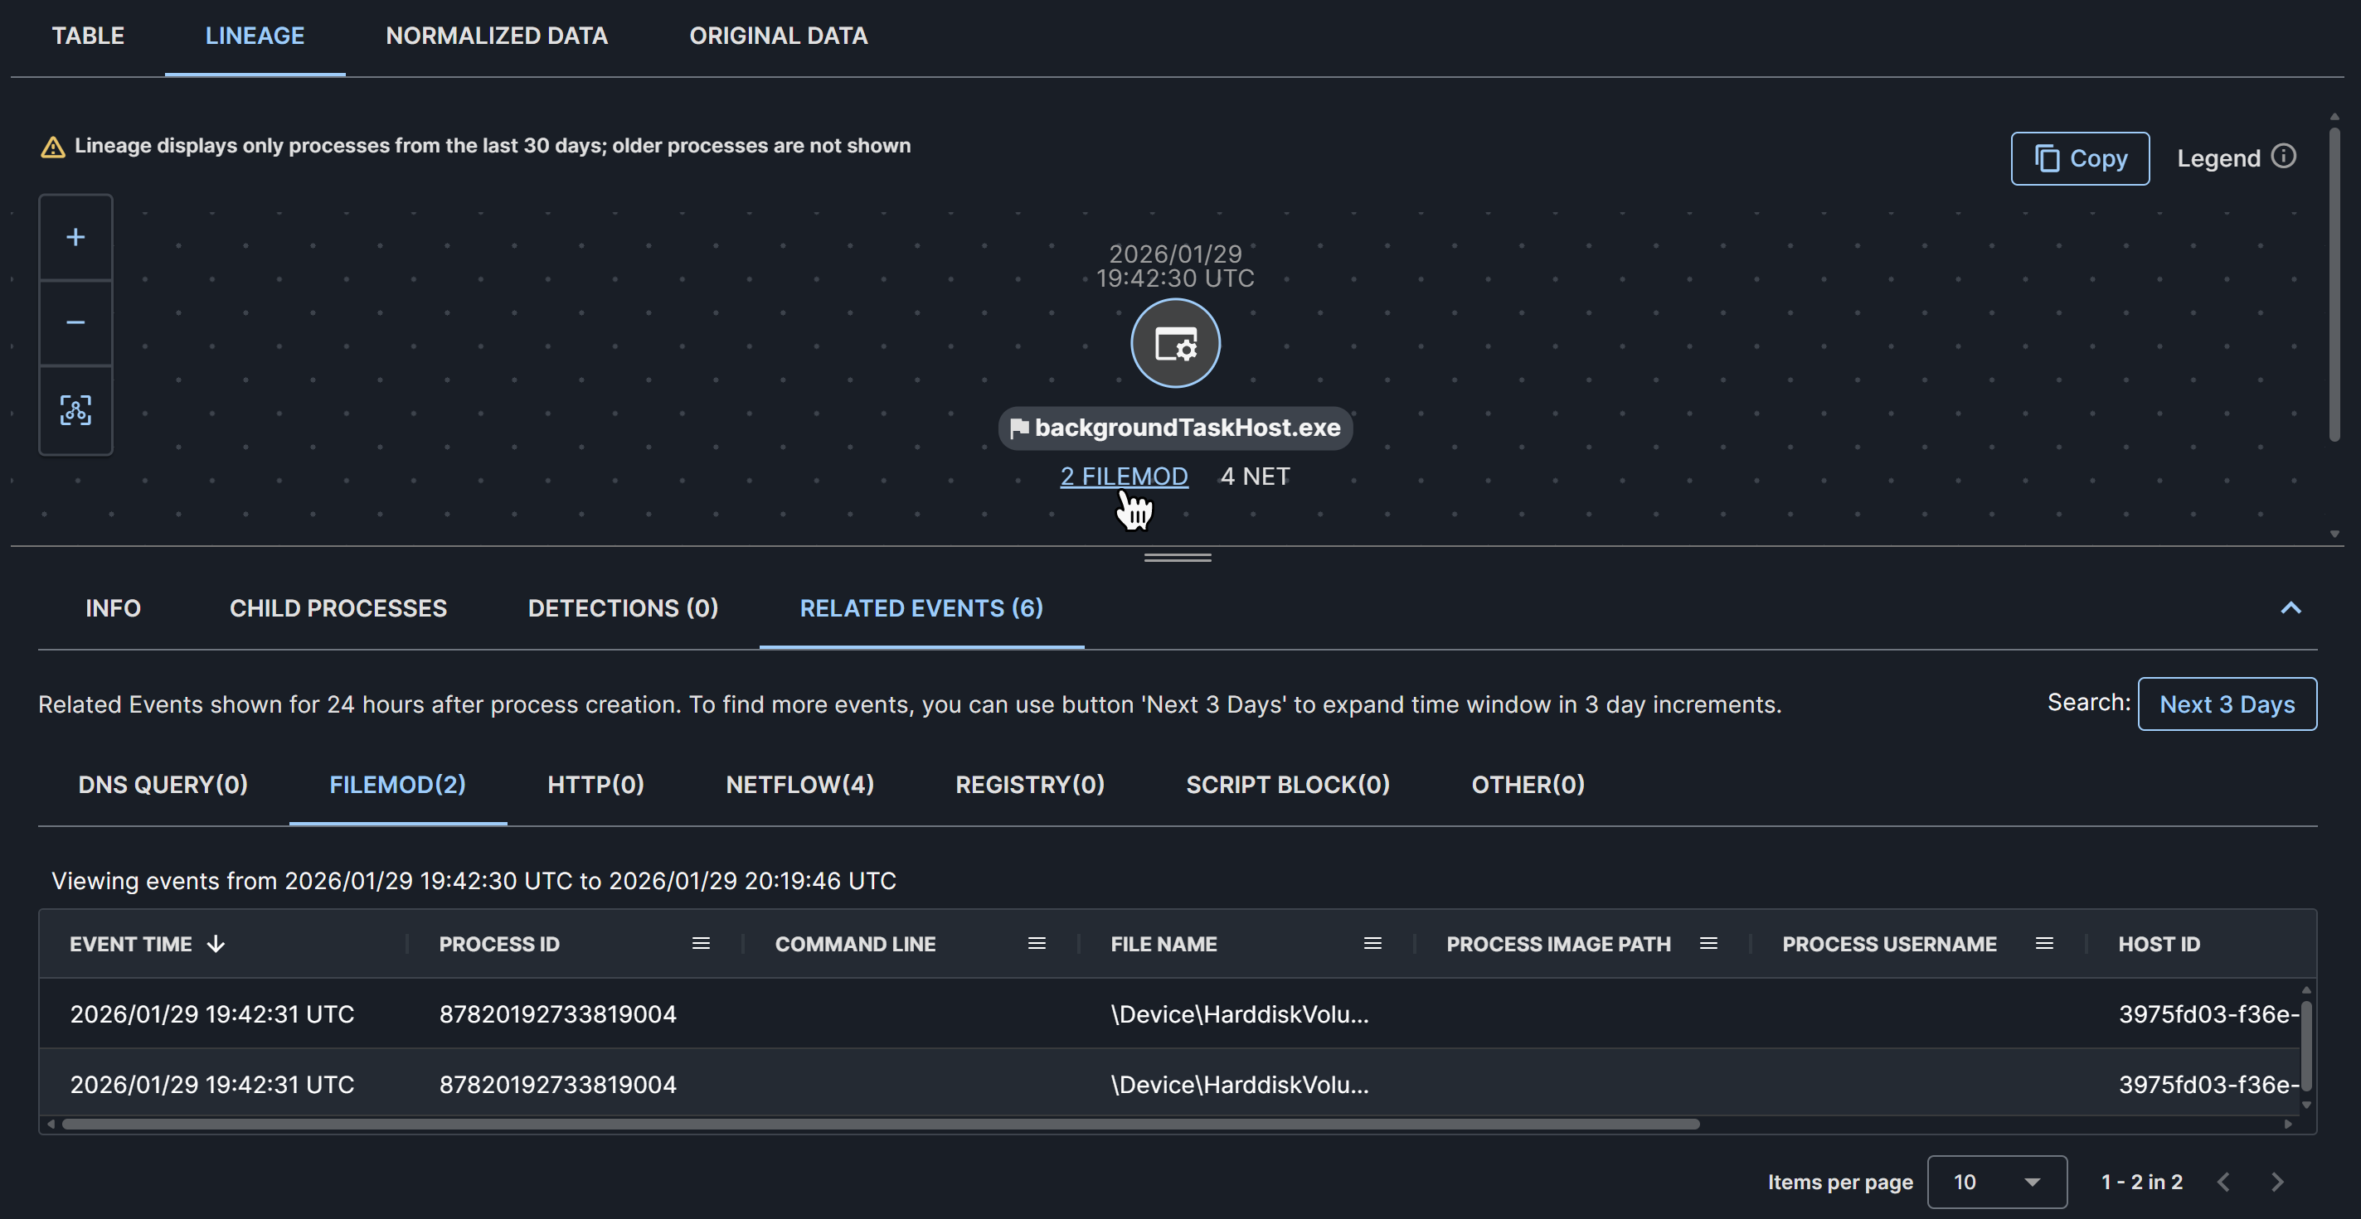Image resolution: width=2361 pixels, height=1219 pixels.
Task: Open the Process ID column menu
Action: click(700, 943)
